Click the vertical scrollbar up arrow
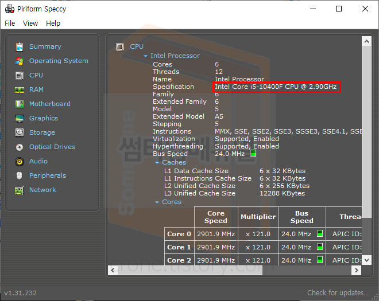 pos(366,41)
